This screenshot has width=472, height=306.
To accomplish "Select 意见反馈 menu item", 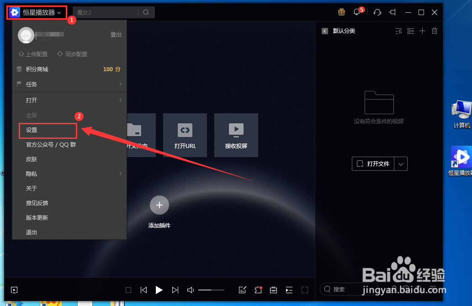I will (x=69, y=203).
